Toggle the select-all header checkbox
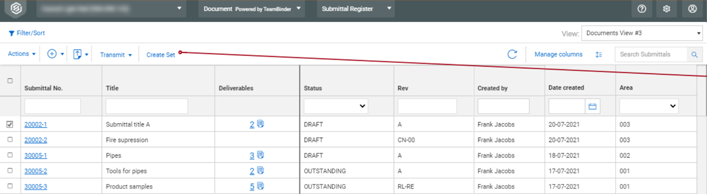 10,81
